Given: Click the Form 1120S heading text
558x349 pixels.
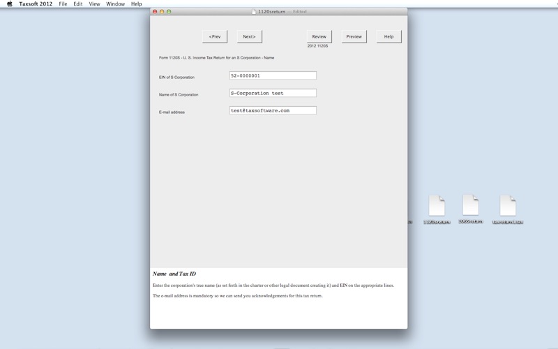Looking at the screenshot, I should 216,58.
